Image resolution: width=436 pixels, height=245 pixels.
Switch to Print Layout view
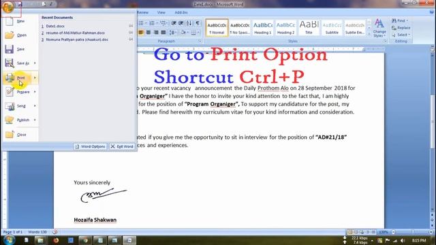349,232
